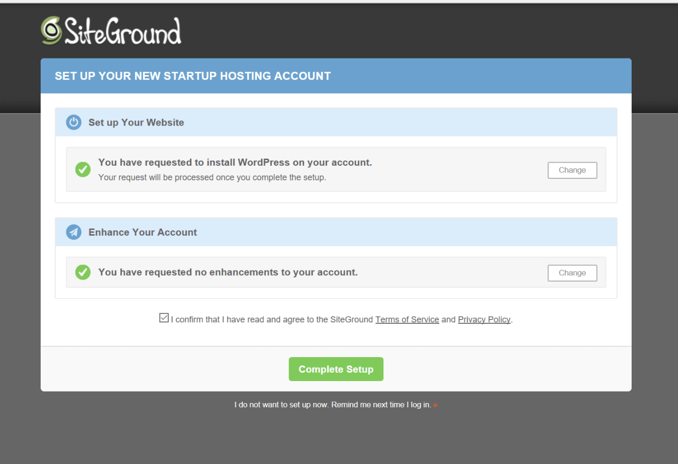Click the orange arrow after the remind me link

435,405
